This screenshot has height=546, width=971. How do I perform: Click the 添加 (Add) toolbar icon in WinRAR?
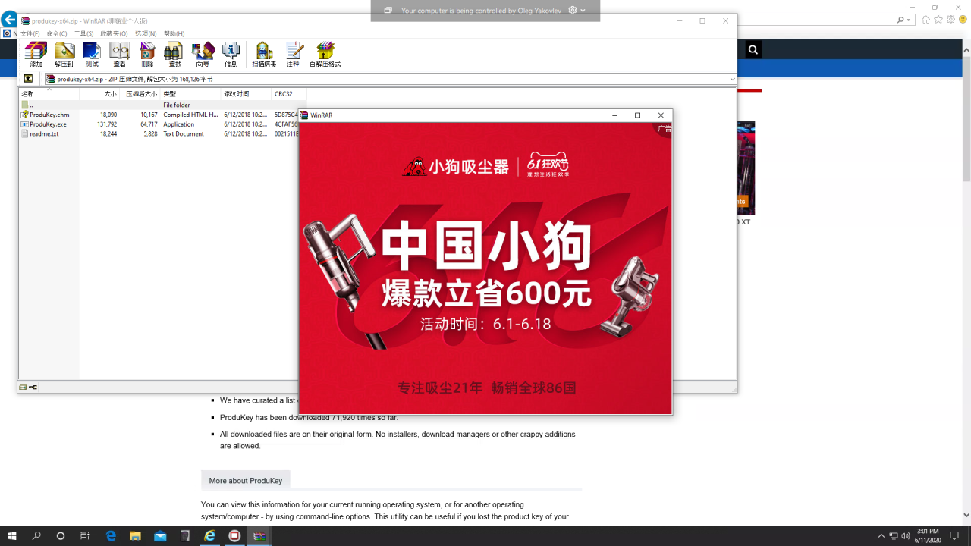click(x=36, y=55)
